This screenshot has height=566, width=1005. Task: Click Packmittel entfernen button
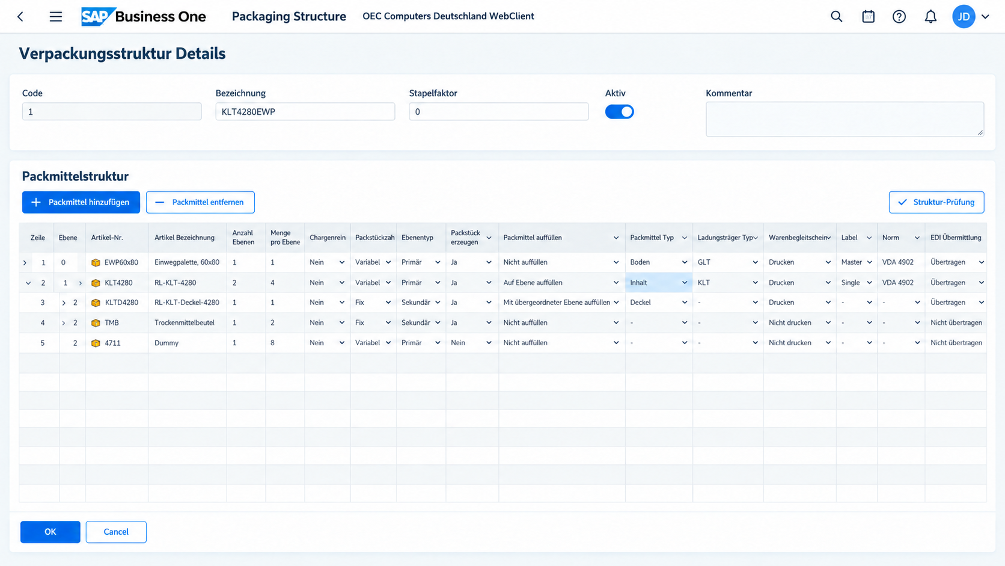coord(200,202)
